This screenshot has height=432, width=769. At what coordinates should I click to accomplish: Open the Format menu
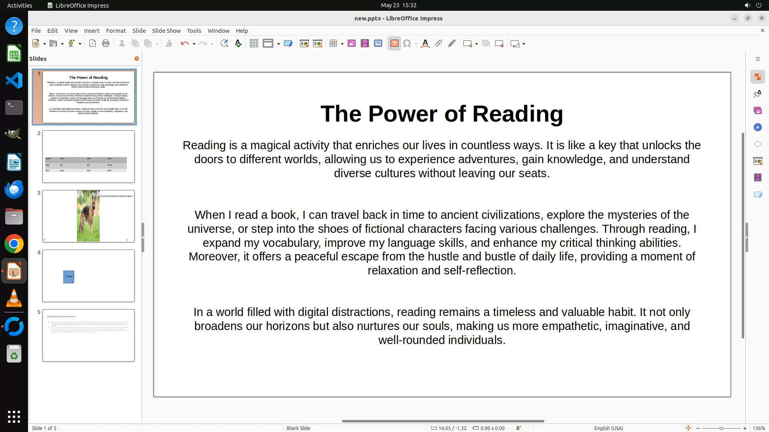(116, 30)
